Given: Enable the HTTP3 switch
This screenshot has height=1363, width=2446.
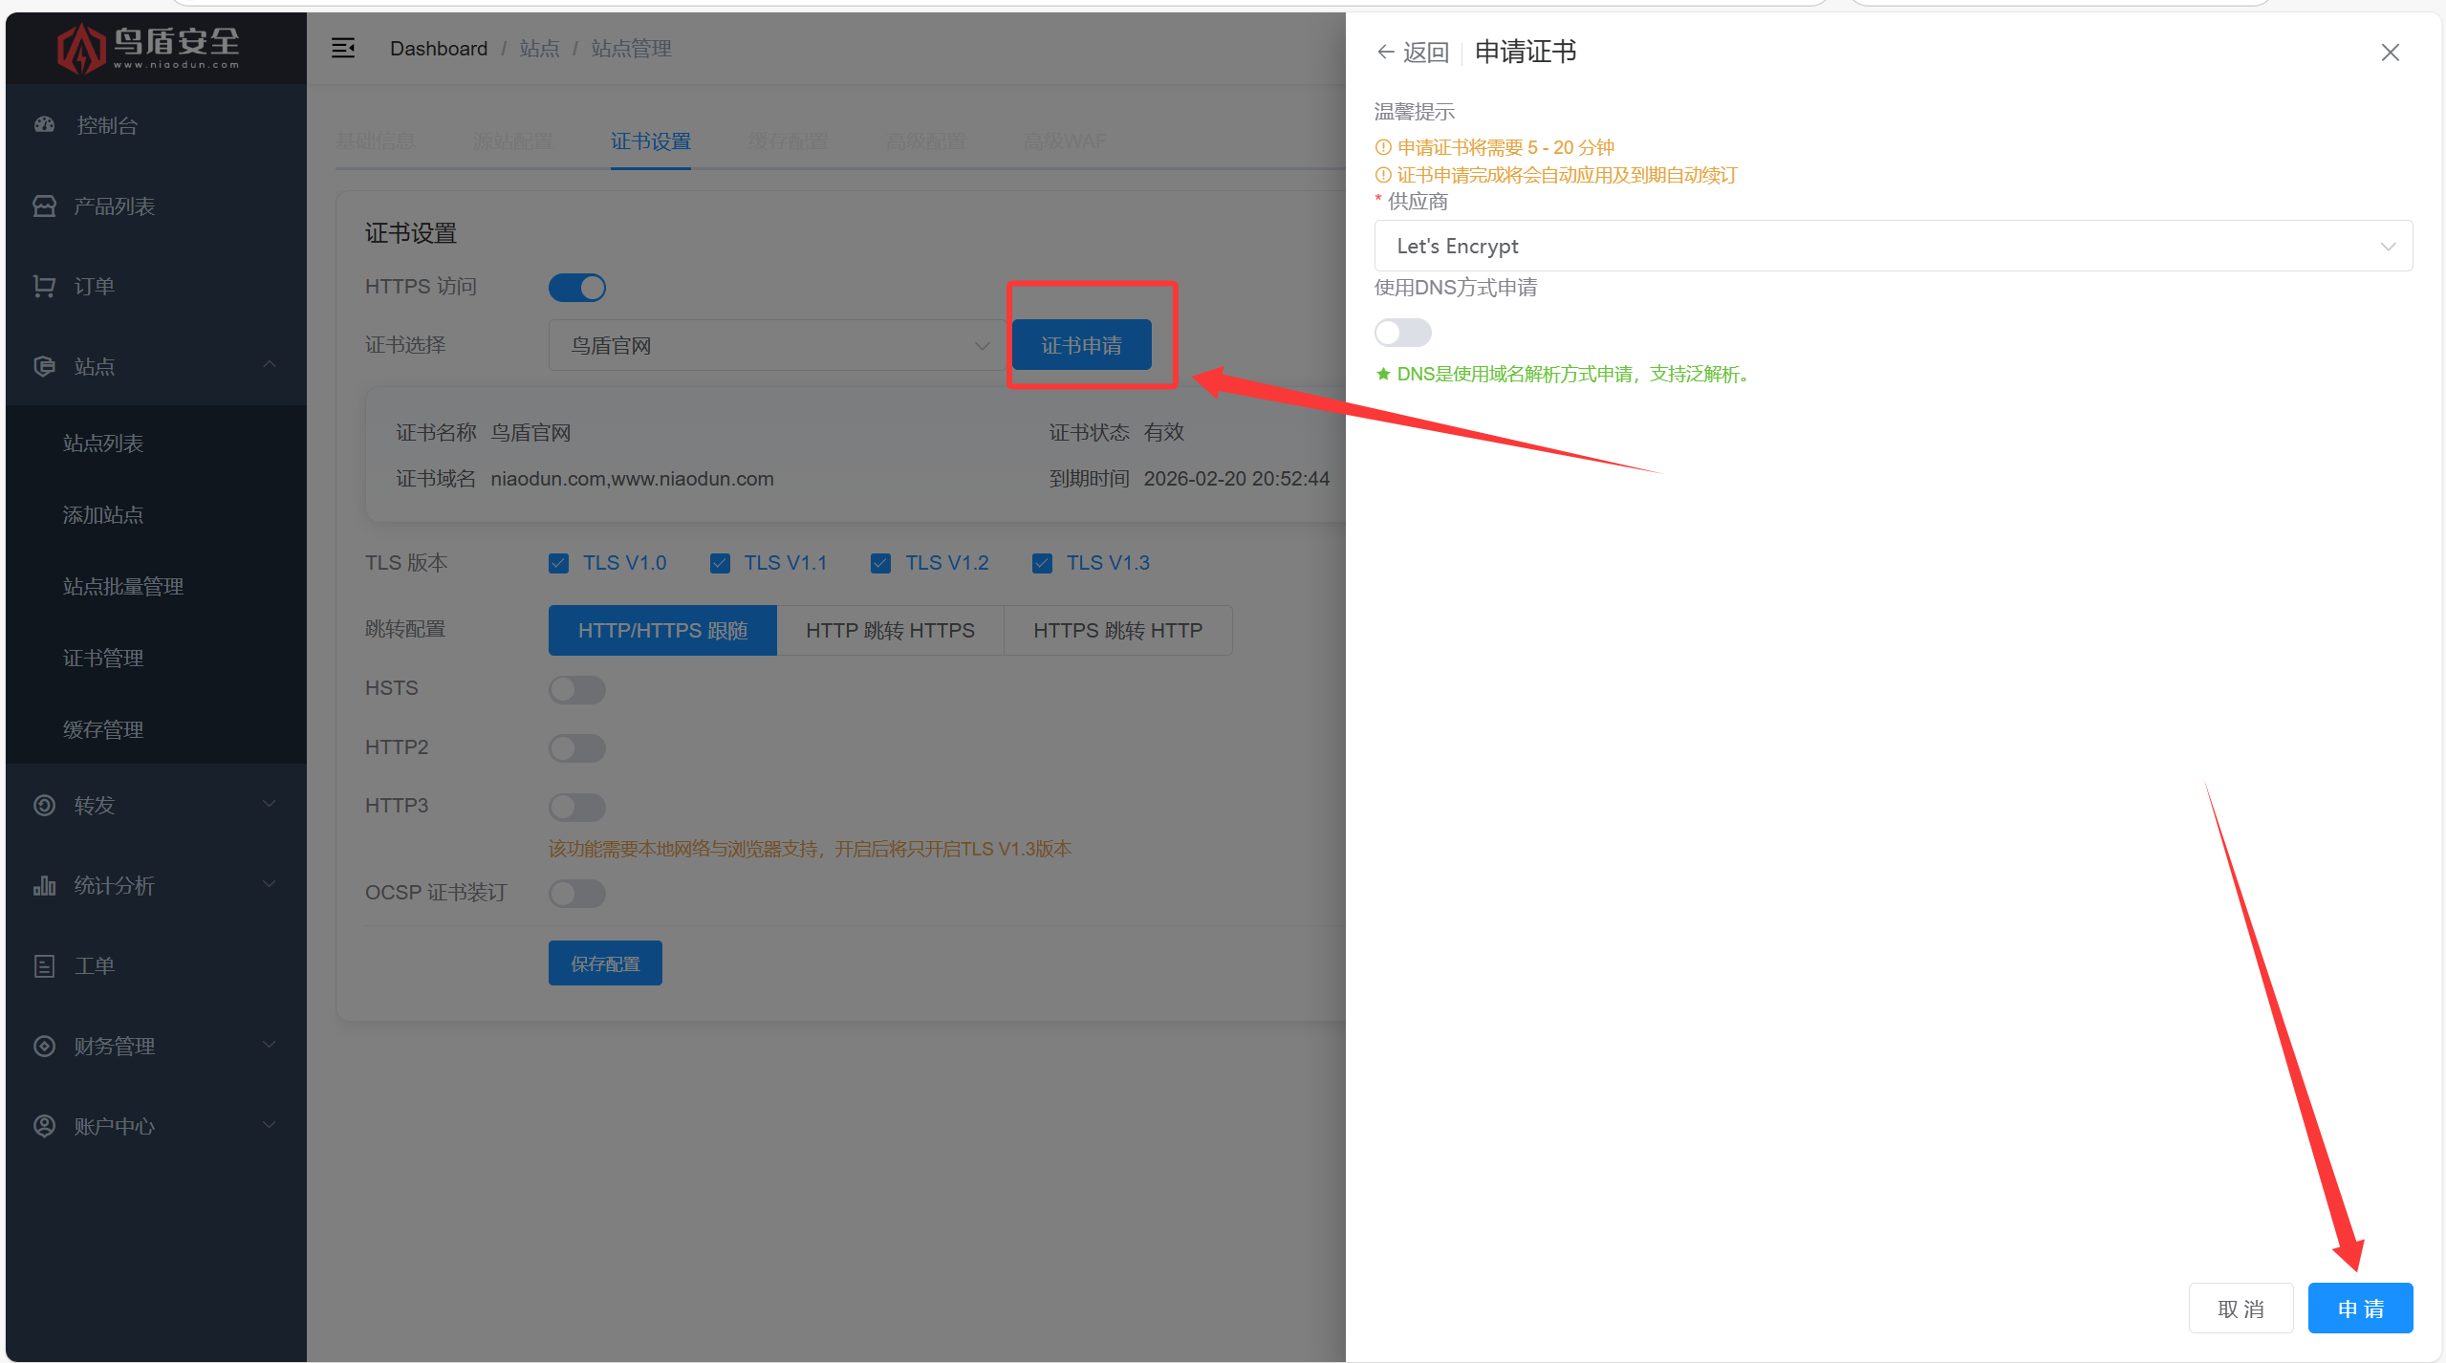Looking at the screenshot, I should click(577, 807).
